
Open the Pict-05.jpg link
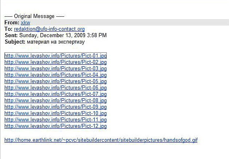tap(56, 81)
